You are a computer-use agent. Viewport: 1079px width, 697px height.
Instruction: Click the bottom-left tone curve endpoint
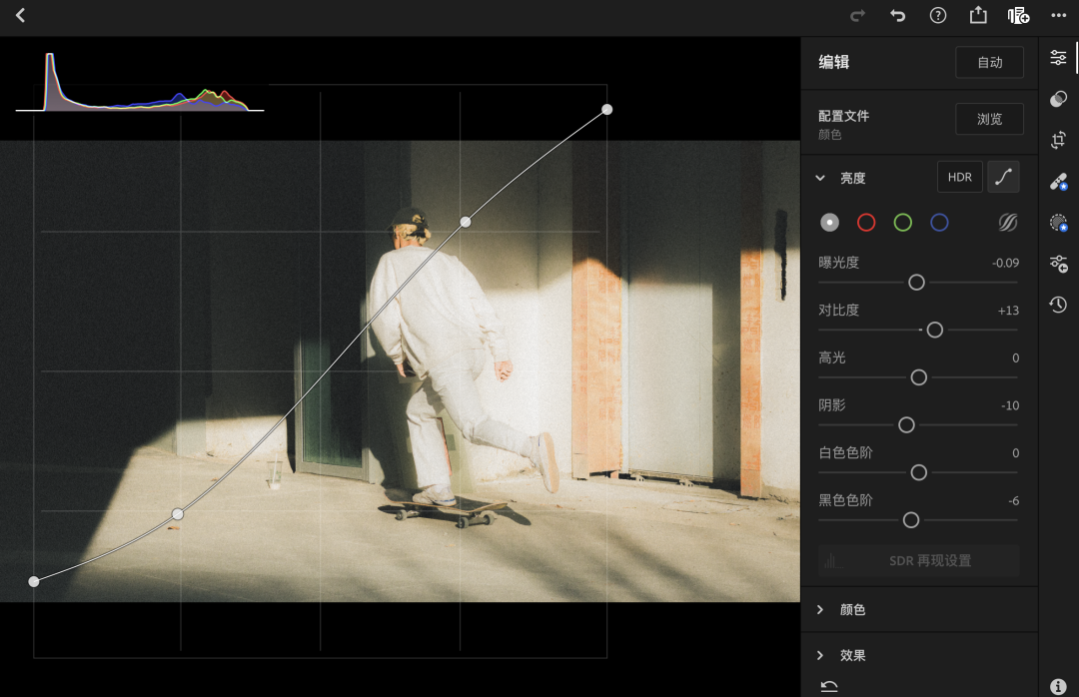point(34,581)
